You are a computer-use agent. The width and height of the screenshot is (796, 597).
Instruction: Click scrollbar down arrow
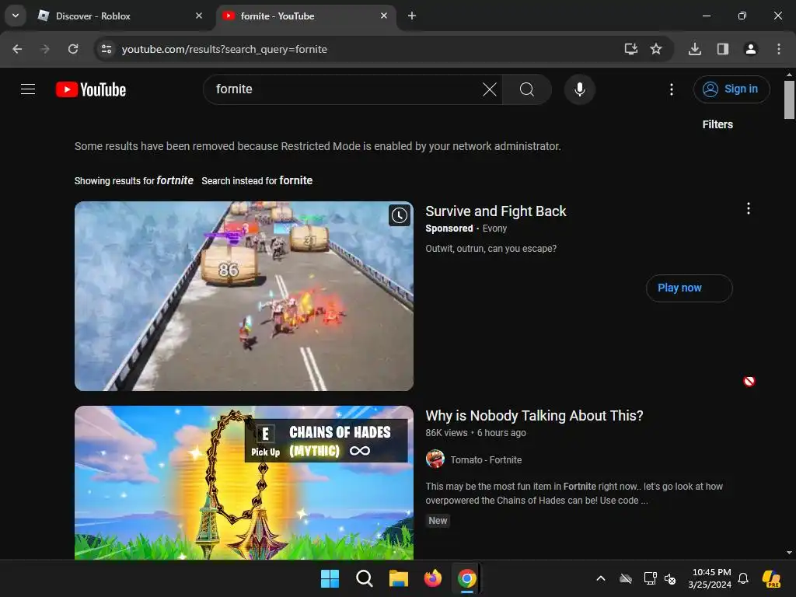pyautogui.click(x=789, y=553)
